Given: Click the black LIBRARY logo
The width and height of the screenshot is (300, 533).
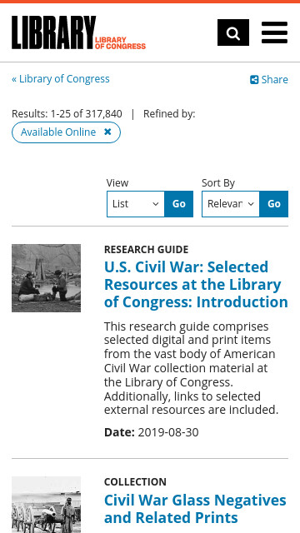Looking at the screenshot, I should (x=53, y=32).
